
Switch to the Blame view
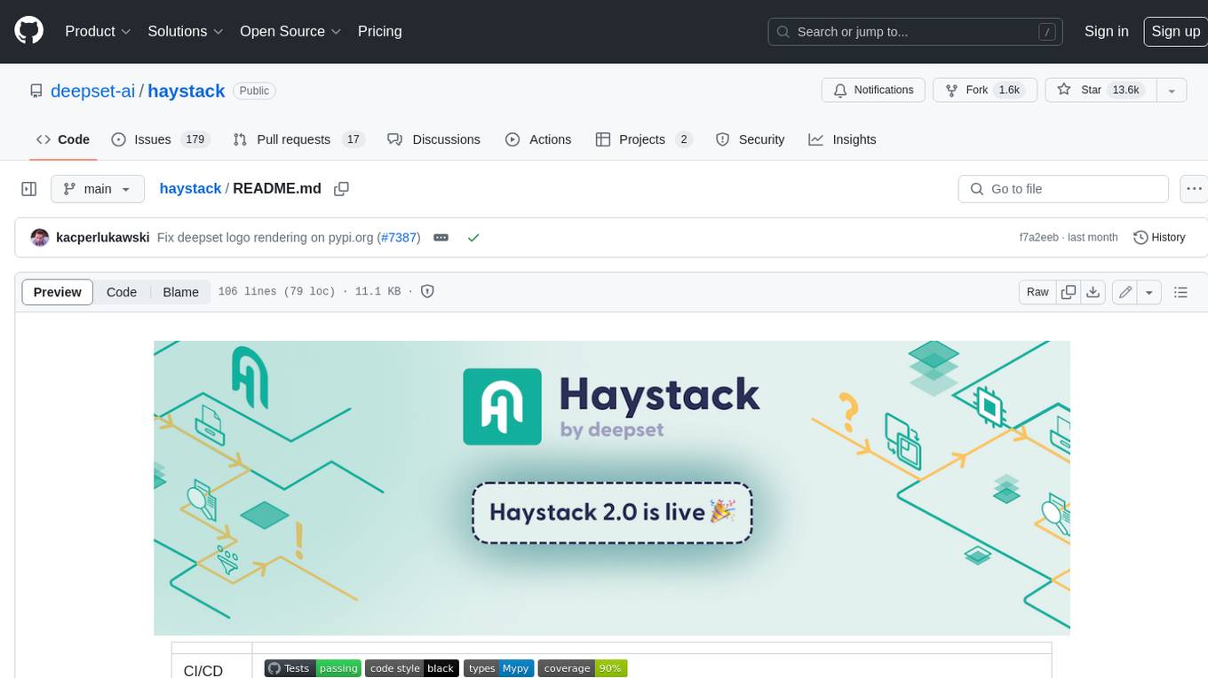coord(180,292)
